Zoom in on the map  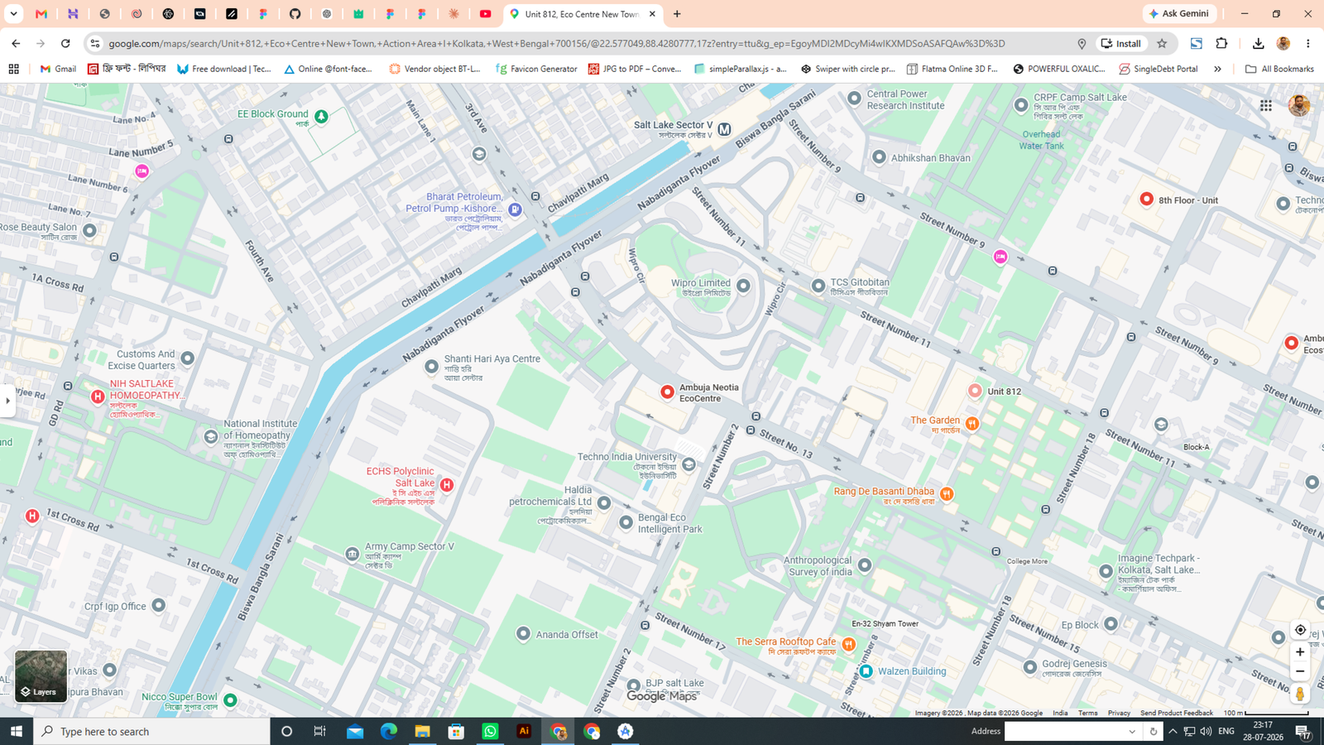[x=1300, y=652]
